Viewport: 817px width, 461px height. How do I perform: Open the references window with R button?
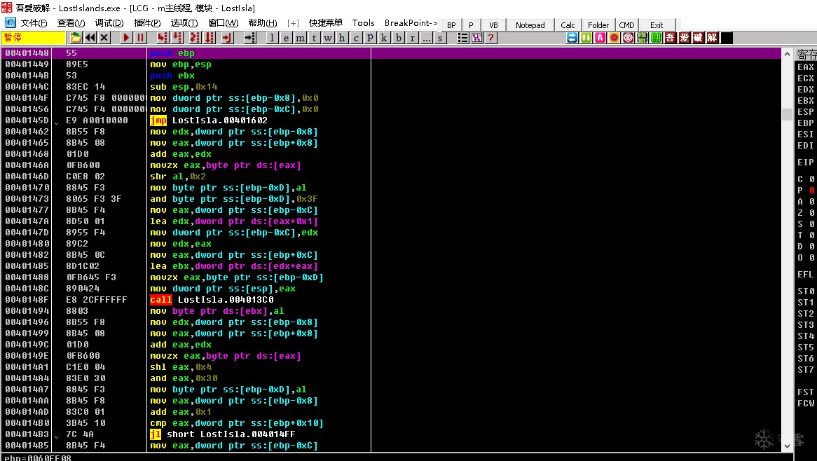tap(413, 38)
